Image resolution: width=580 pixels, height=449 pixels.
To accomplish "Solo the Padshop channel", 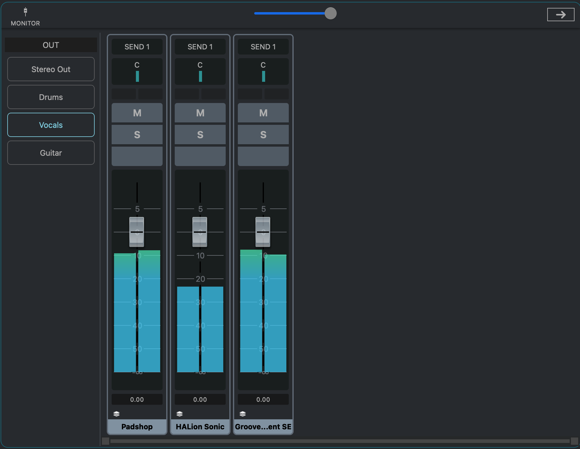I will coord(137,135).
